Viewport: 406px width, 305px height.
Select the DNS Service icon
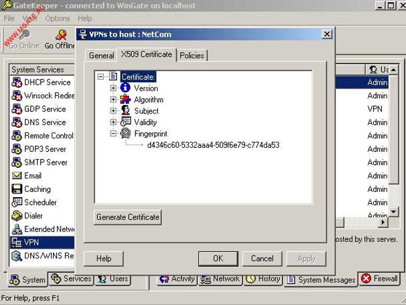point(17,122)
